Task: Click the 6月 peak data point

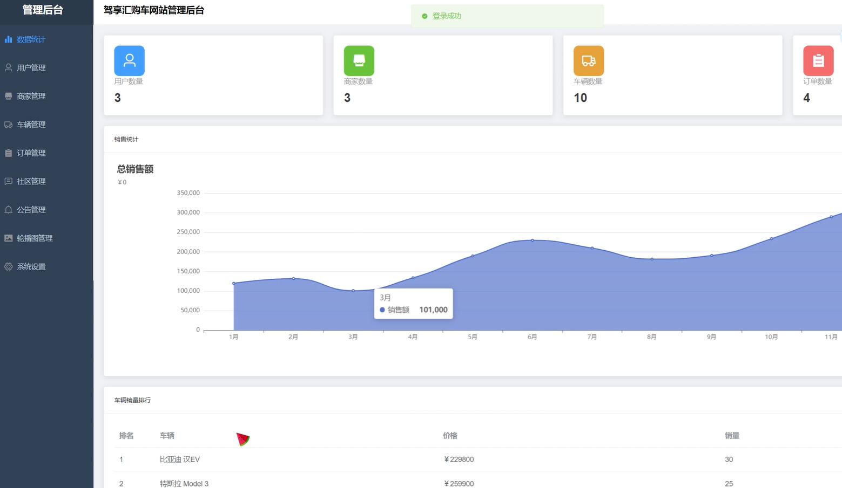Action: [533, 240]
